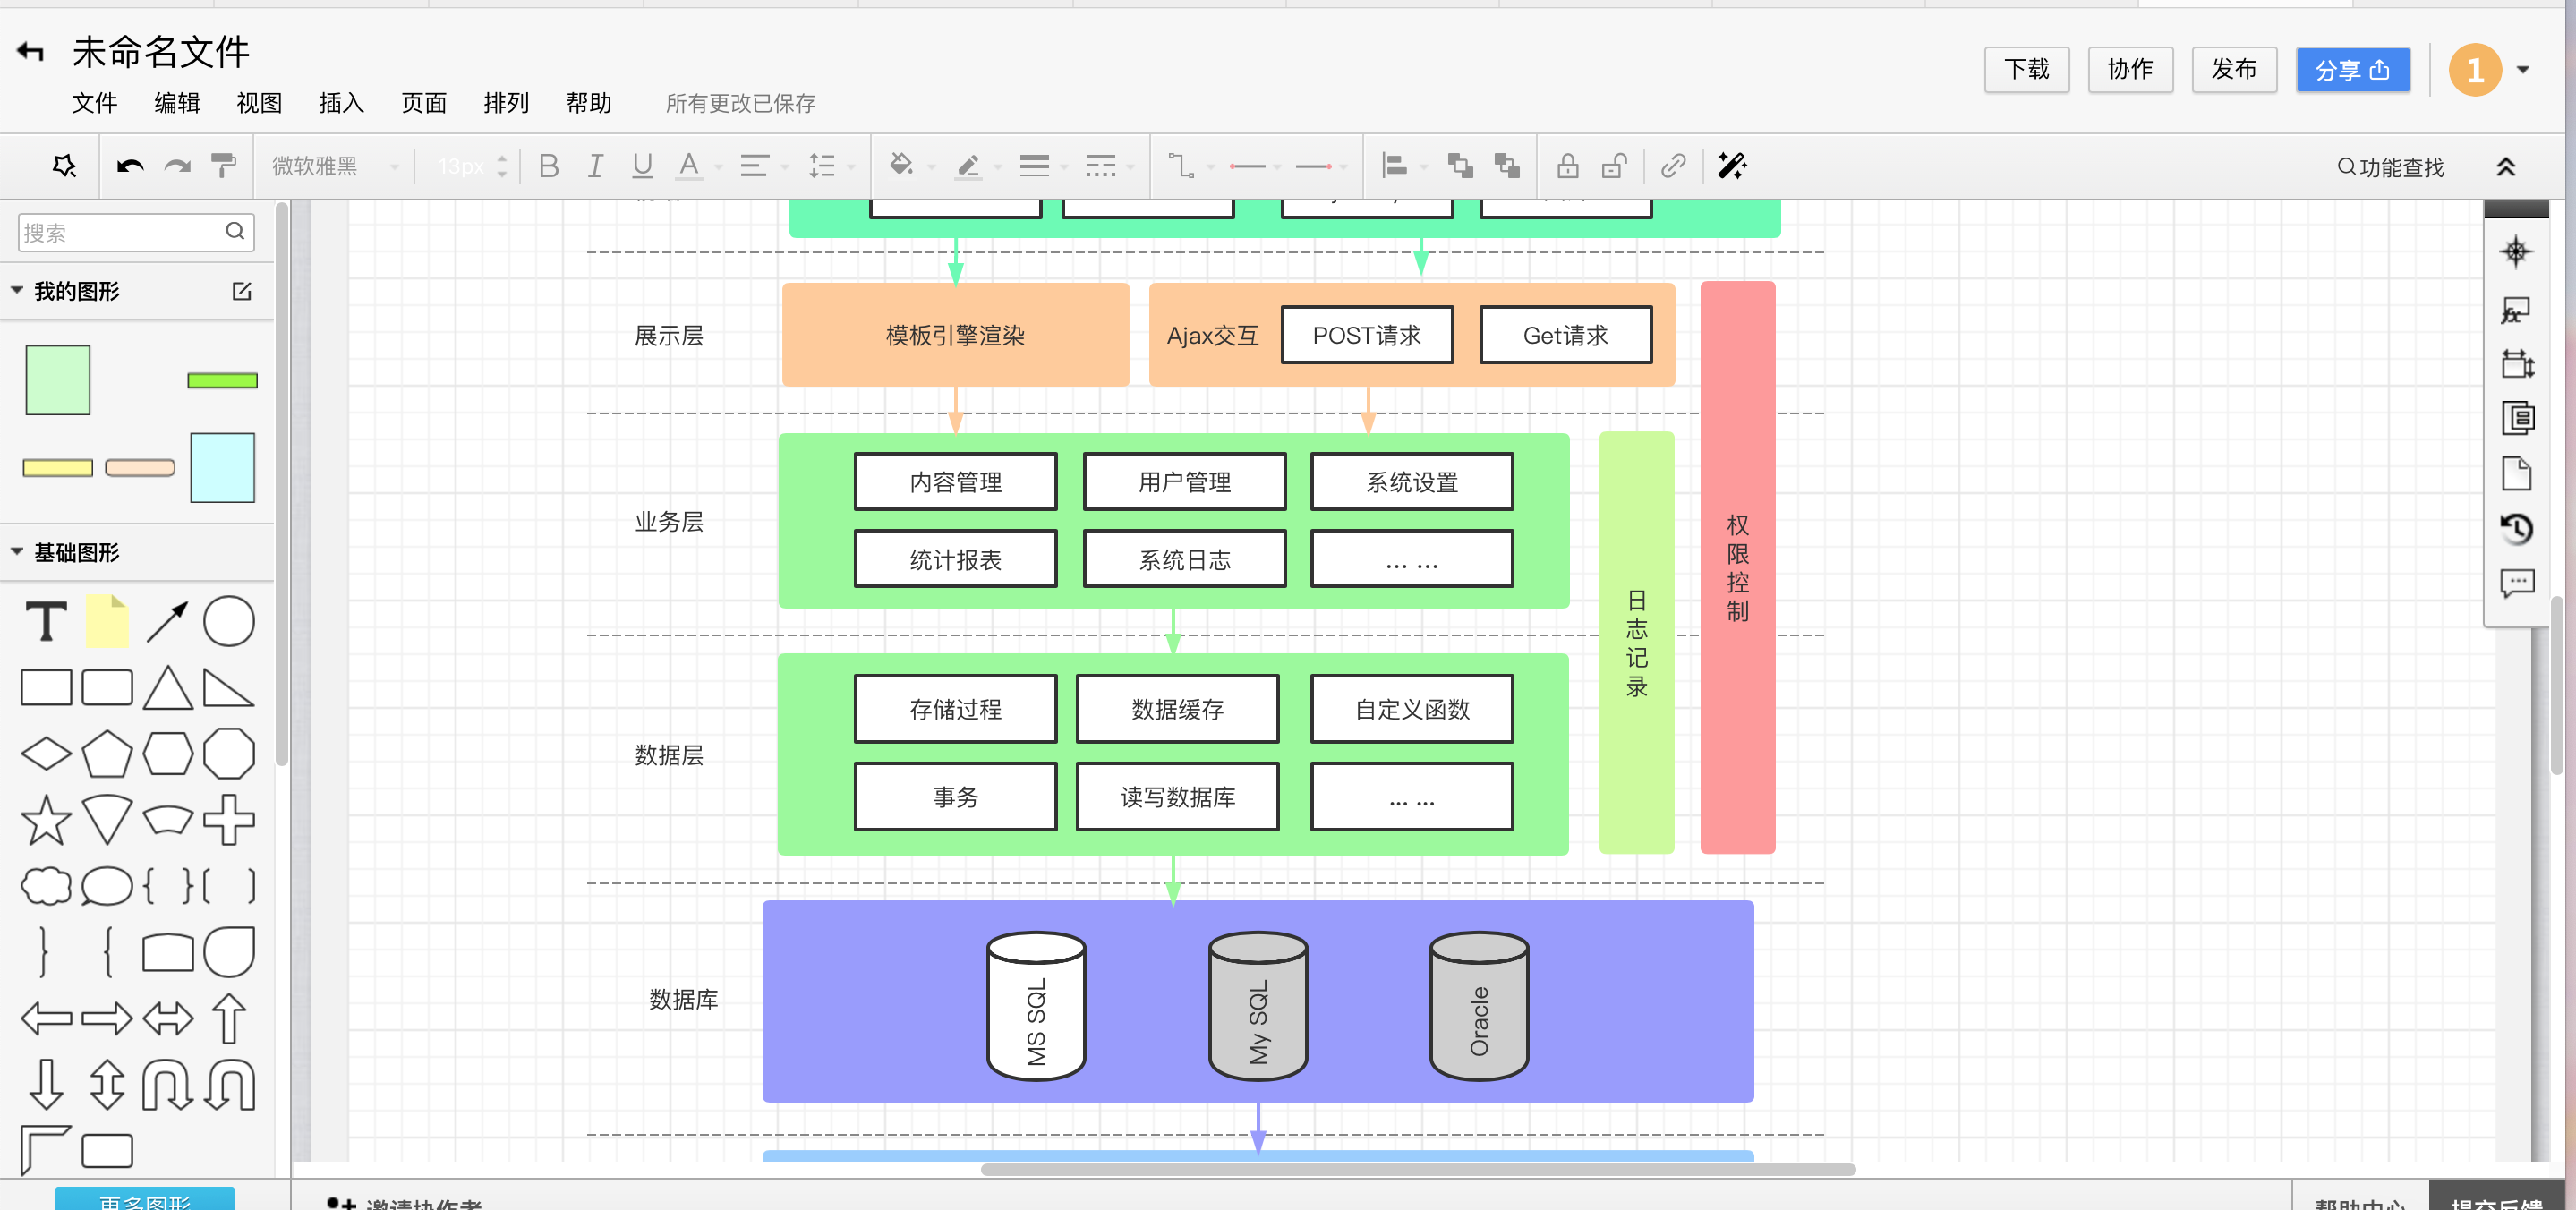Click the insert link chain icon
The height and width of the screenshot is (1210, 2576).
tap(1673, 166)
